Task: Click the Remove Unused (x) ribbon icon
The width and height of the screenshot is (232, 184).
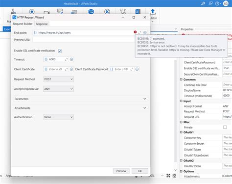Action: point(107,12)
